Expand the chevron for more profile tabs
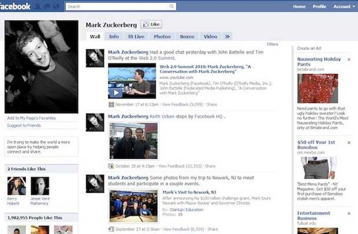The width and height of the screenshot is (358, 234). 227,36
